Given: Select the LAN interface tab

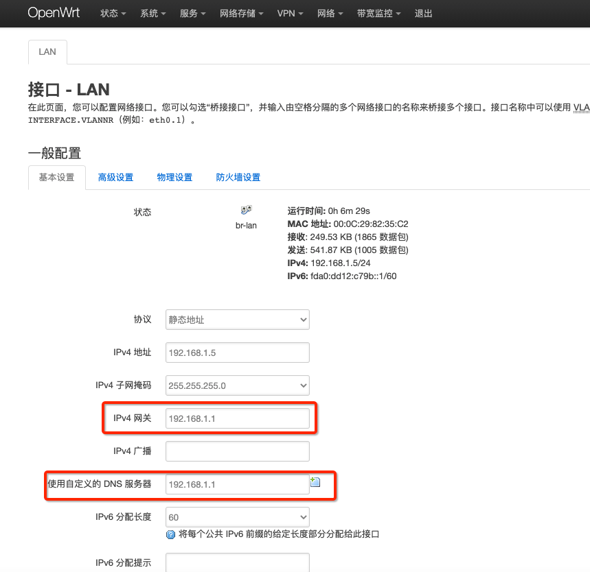Looking at the screenshot, I should pos(47,51).
